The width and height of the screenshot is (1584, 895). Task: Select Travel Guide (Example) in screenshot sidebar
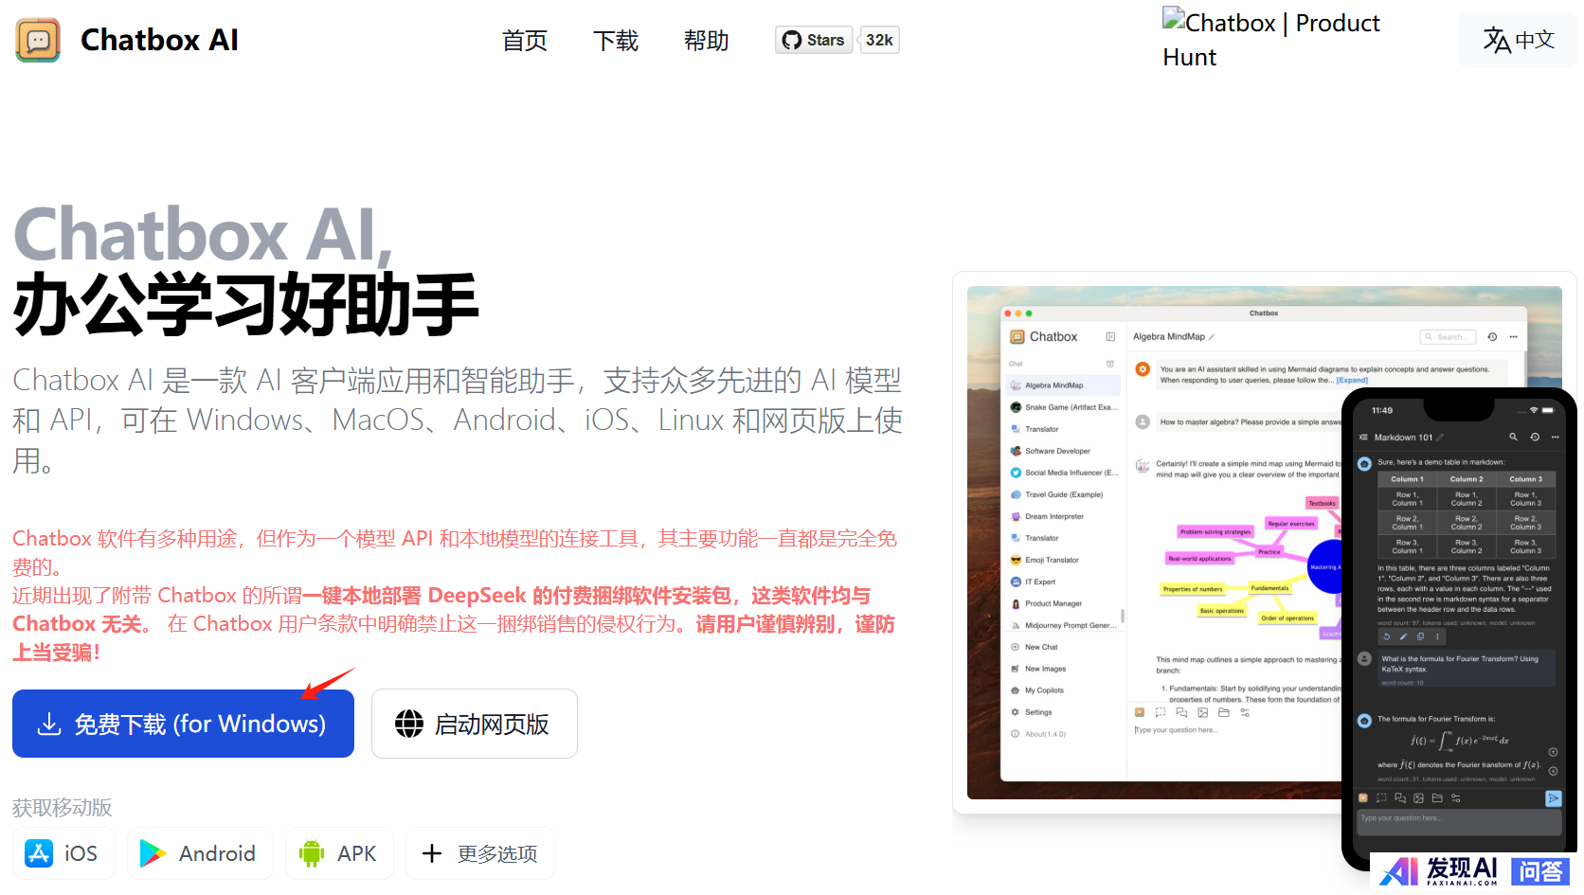tap(1063, 494)
